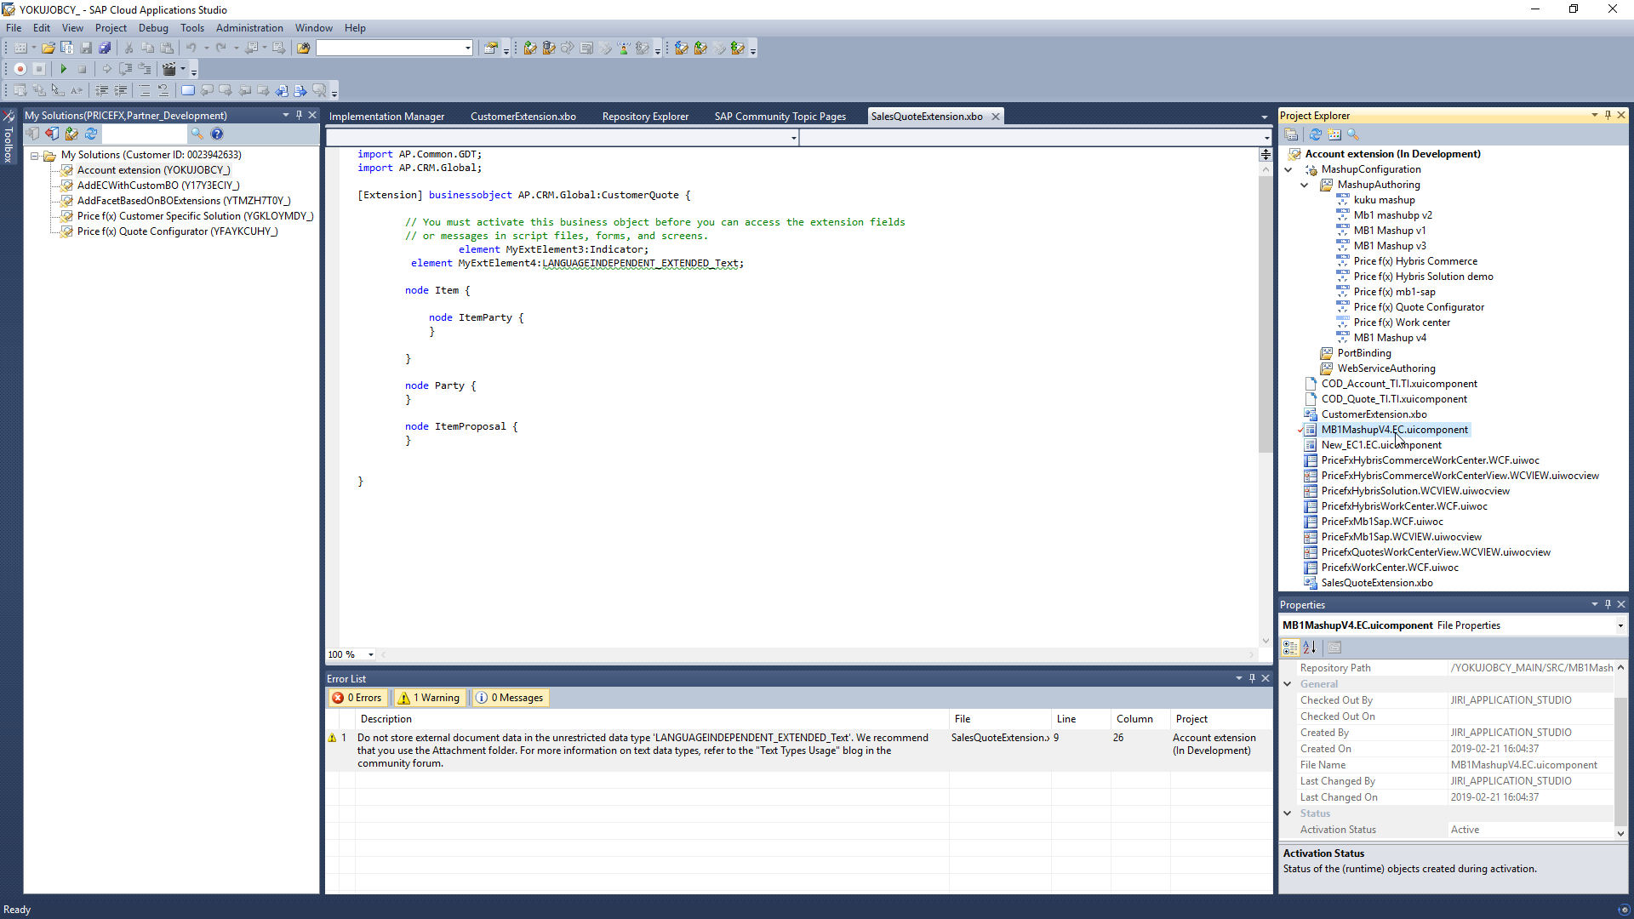Viewport: 1634px width, 919px height.
Task: Switch to the Repository Explorer tab
Action: 645,117
